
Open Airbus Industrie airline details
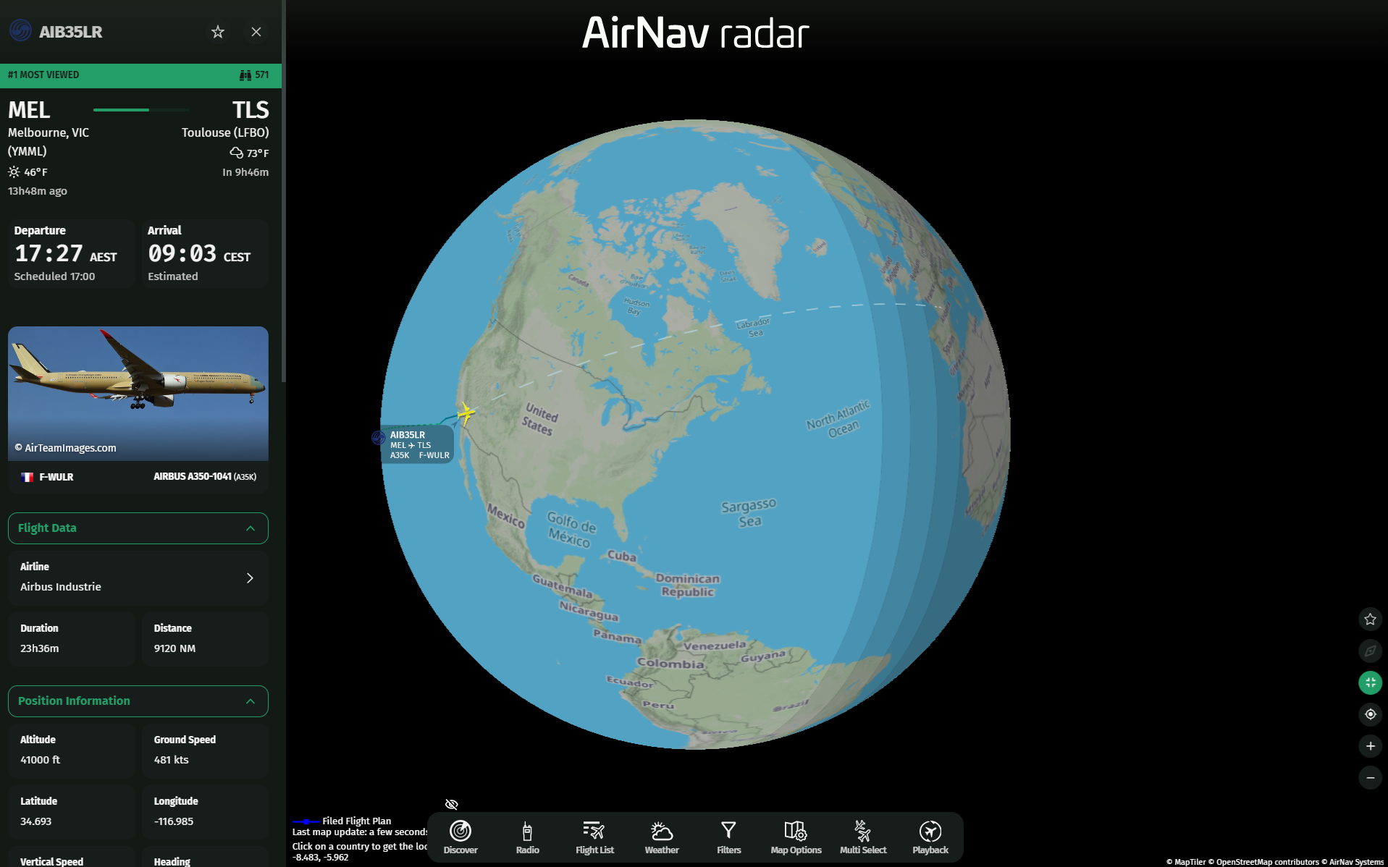[138, 578]
